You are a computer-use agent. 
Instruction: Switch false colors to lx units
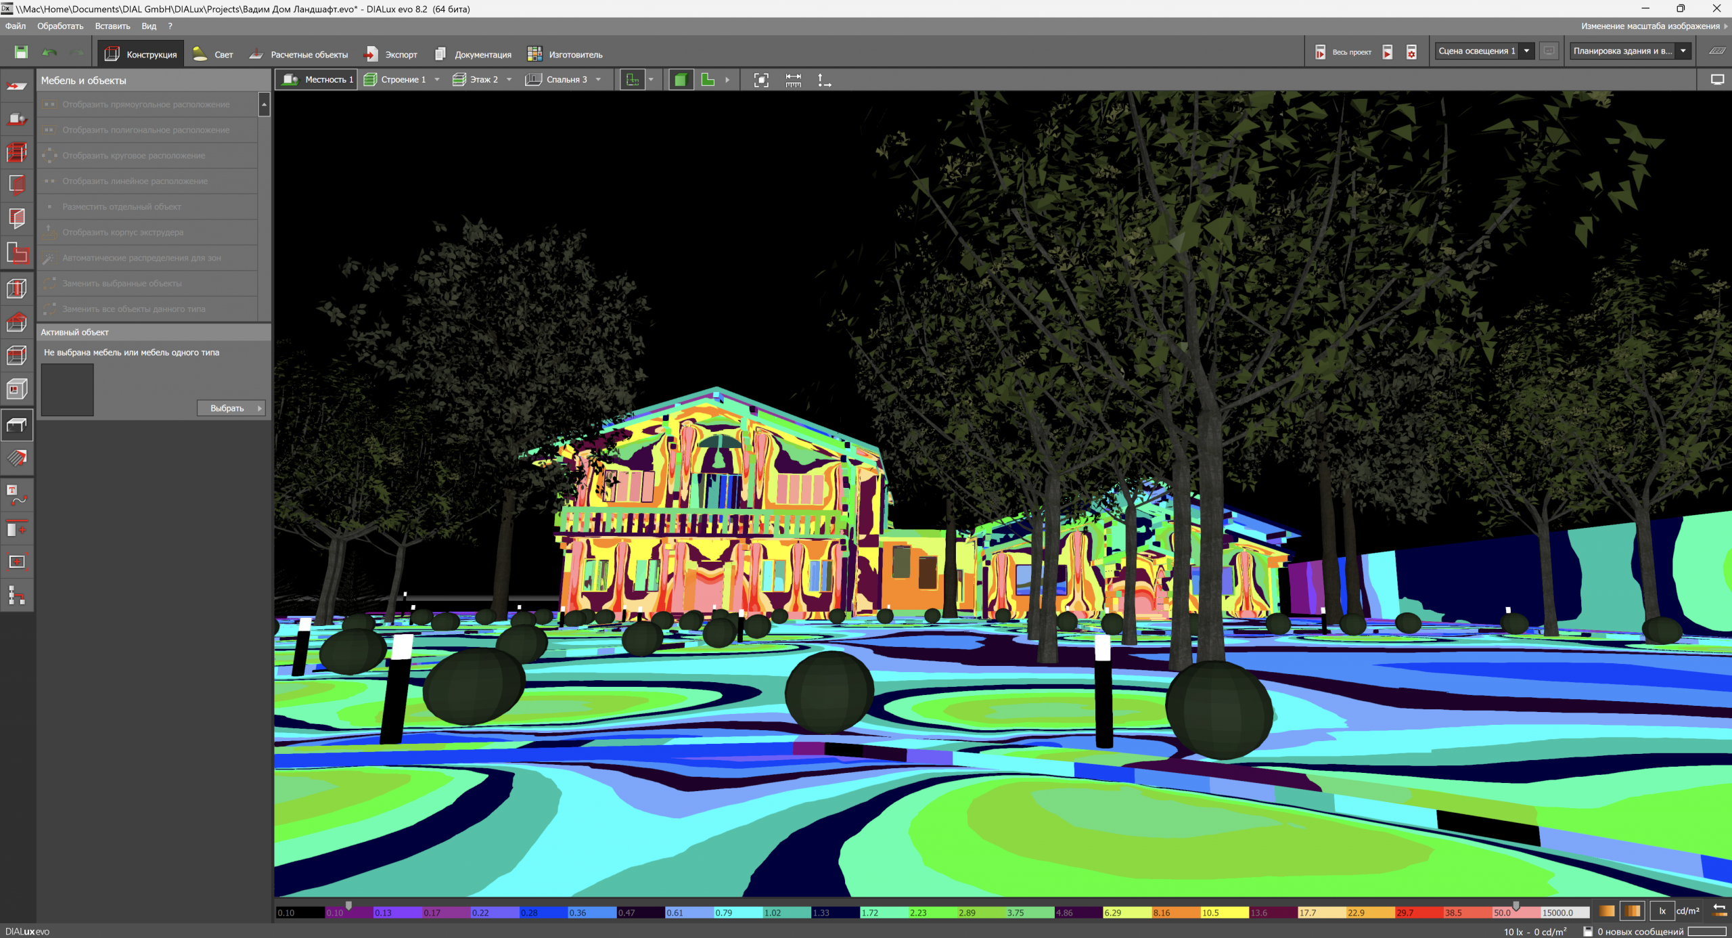point(1662,911)
